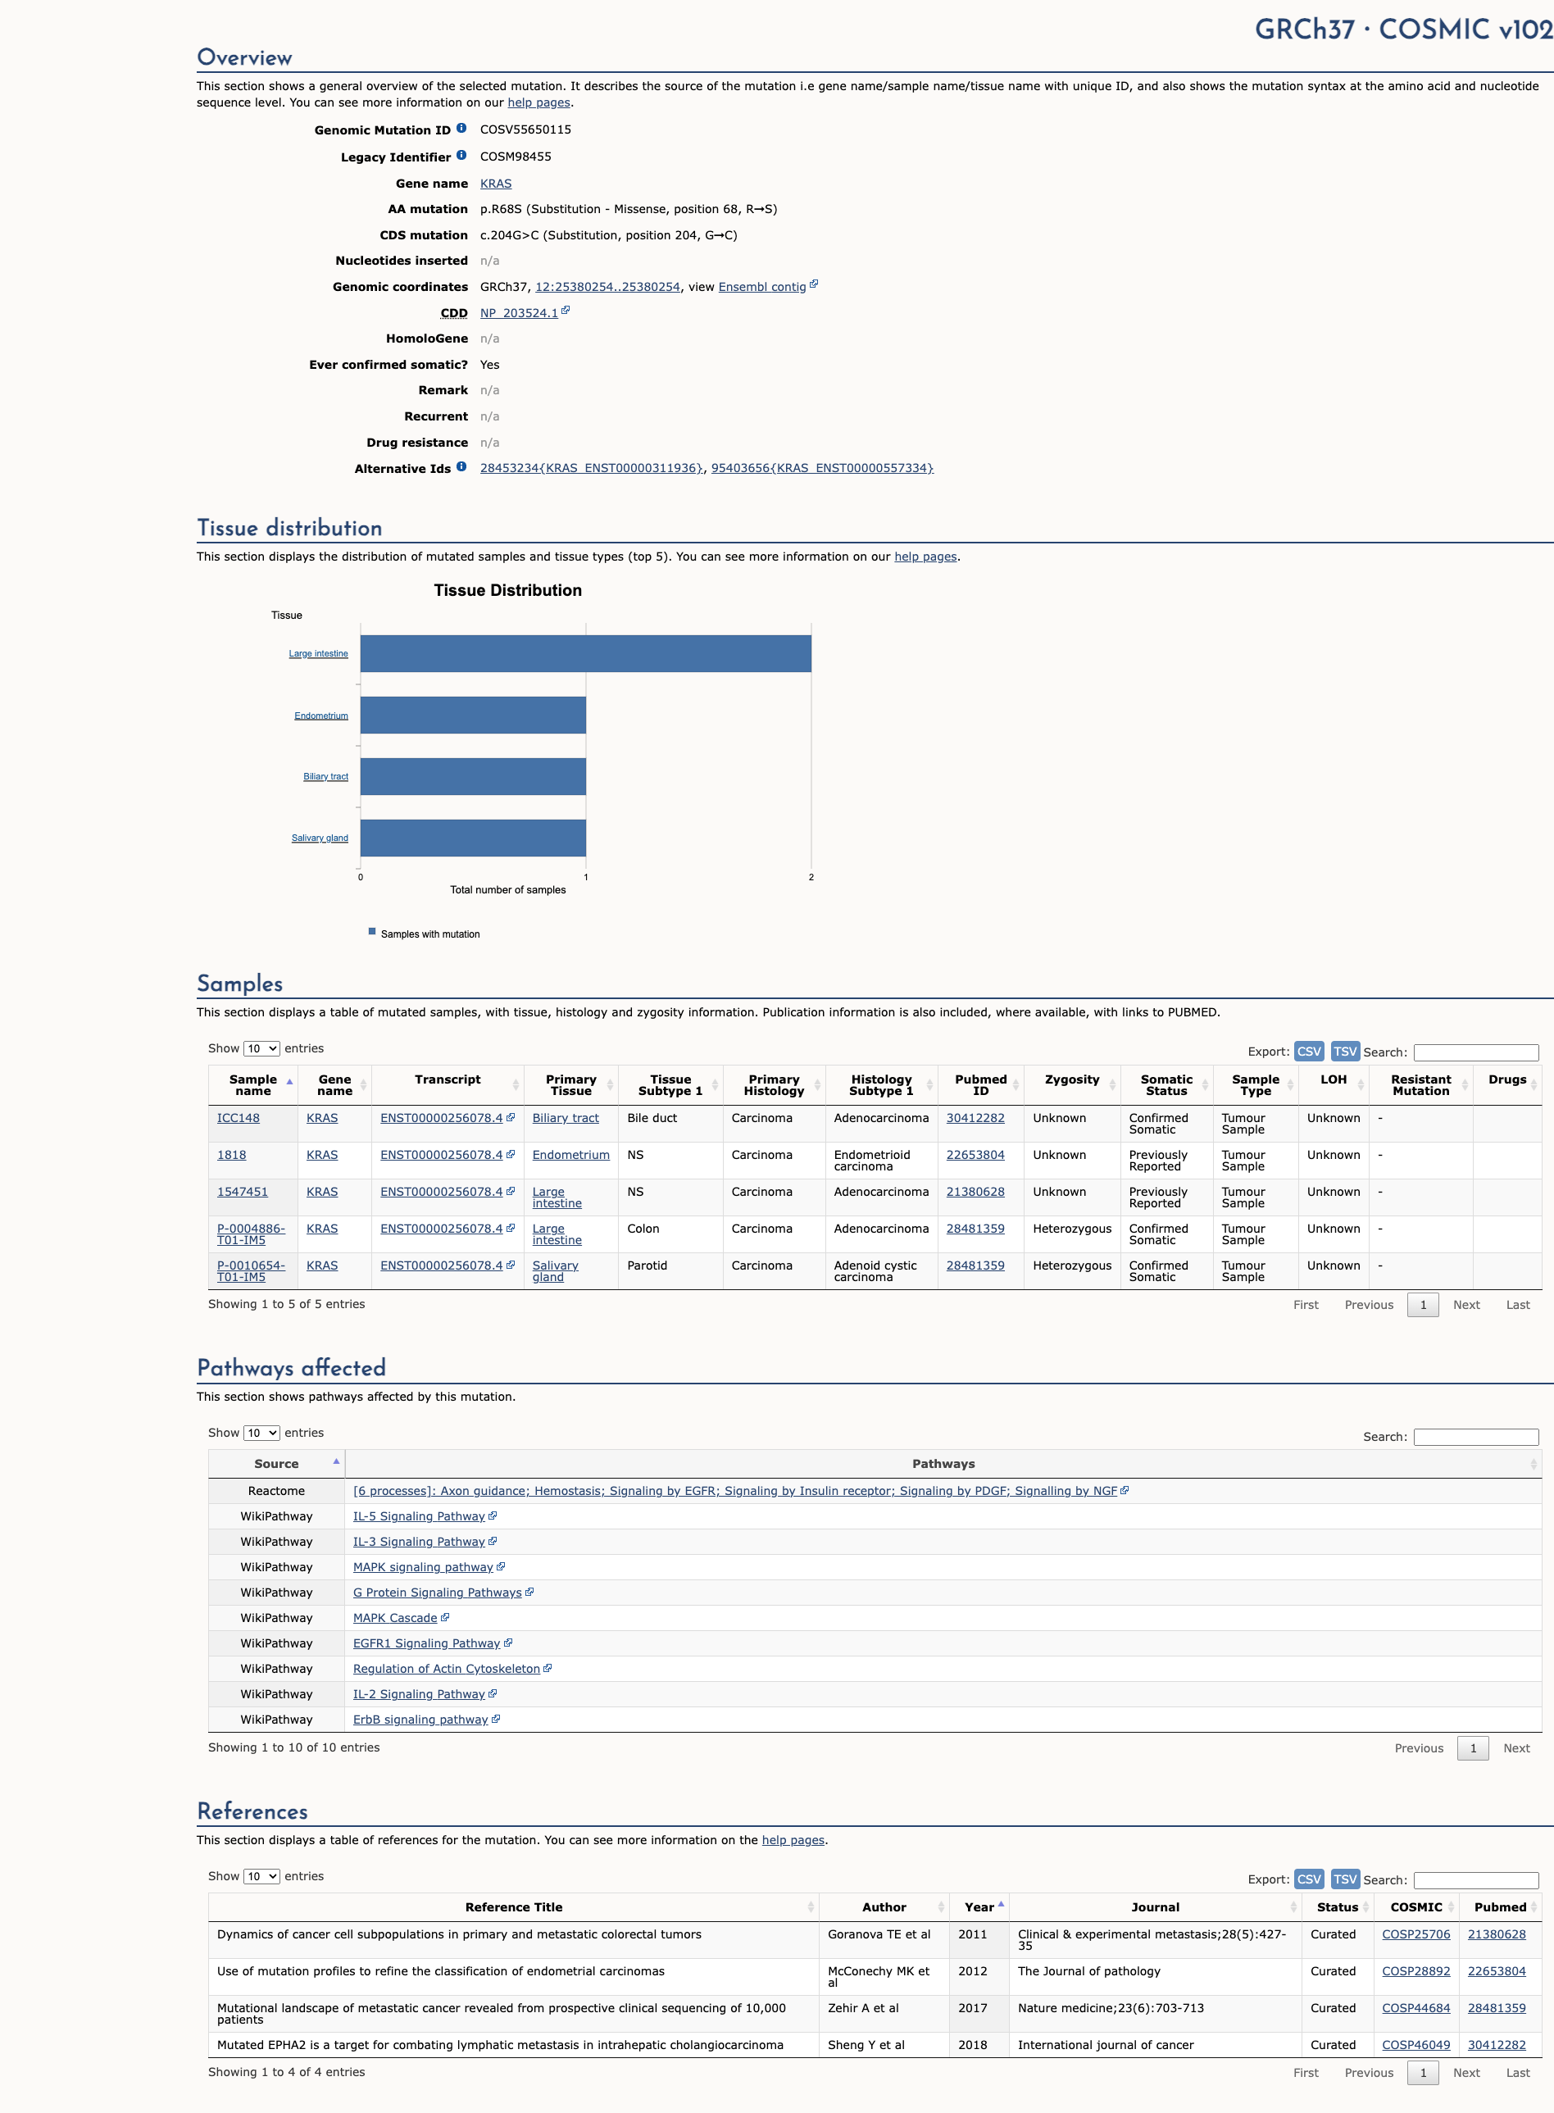This screenshot has height=2113, width=1554.
Task: Export References table as TSV
Action: tap(1345, 1879)
